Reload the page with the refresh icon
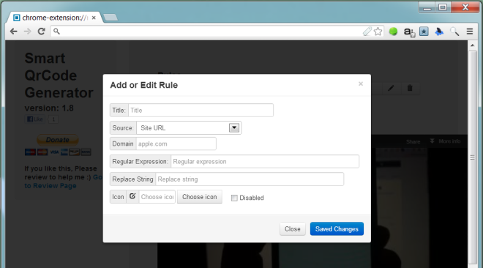This screenshot has height=268, width=483. pyautogui.click(x=41, y=31)
